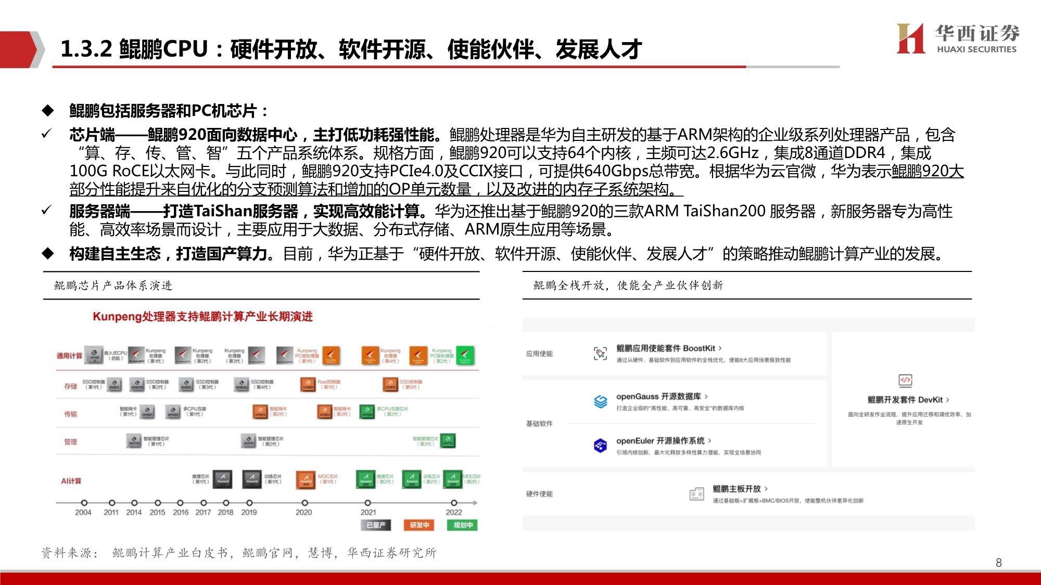Screen dimensions: 1041x585
Task: Click the DevKit code bracket icon
Action: click(906, 380)
